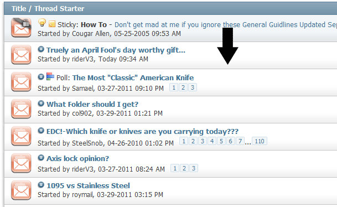This screenshot has height=207, width=337.
Task: Sort by Thread Starter column header
Action: point(59,9)
